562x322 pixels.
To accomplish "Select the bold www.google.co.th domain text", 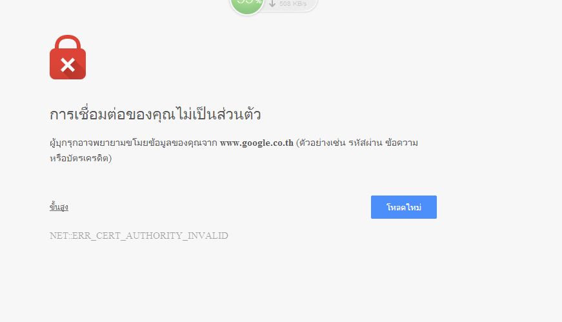I will click(257, 143).
